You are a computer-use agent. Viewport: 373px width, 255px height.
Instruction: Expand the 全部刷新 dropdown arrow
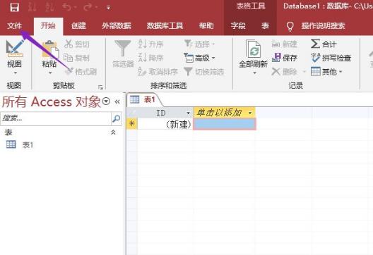coord(254,73)
